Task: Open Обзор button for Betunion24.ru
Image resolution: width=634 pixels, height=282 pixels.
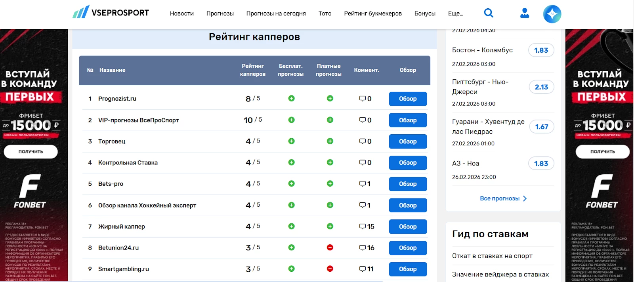Action: (408, 248)
